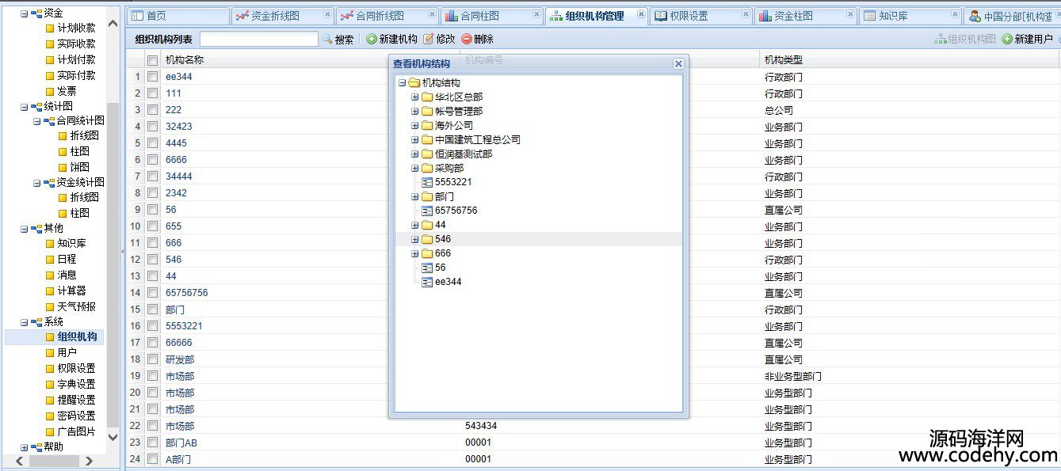This screenshot has height=471, width=1061.
Task: Click the 海外公司 folder icon
Action: click(427, 126)
